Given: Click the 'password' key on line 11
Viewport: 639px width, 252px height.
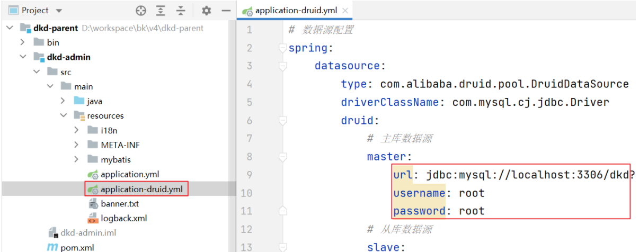Looking at the screenshot, I should (x=419, y=211).
